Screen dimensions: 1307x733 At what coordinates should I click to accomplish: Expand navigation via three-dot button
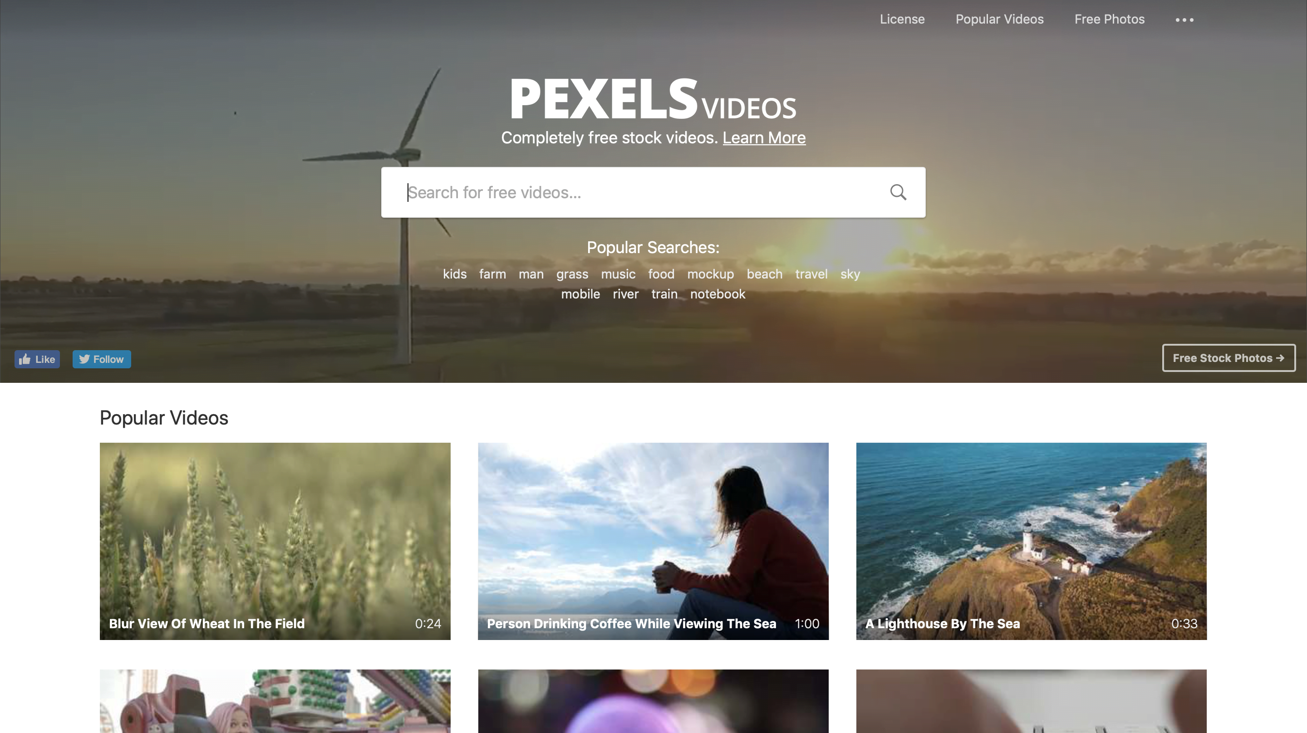[1185, 18]
